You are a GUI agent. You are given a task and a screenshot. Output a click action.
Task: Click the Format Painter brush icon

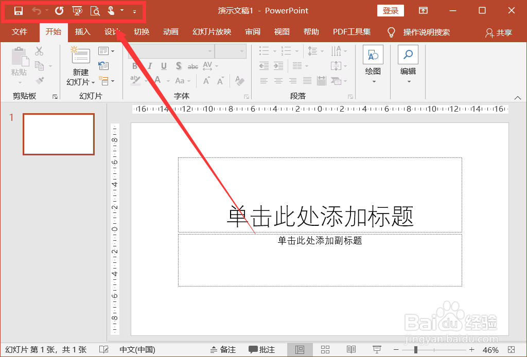tap(40, 81)
